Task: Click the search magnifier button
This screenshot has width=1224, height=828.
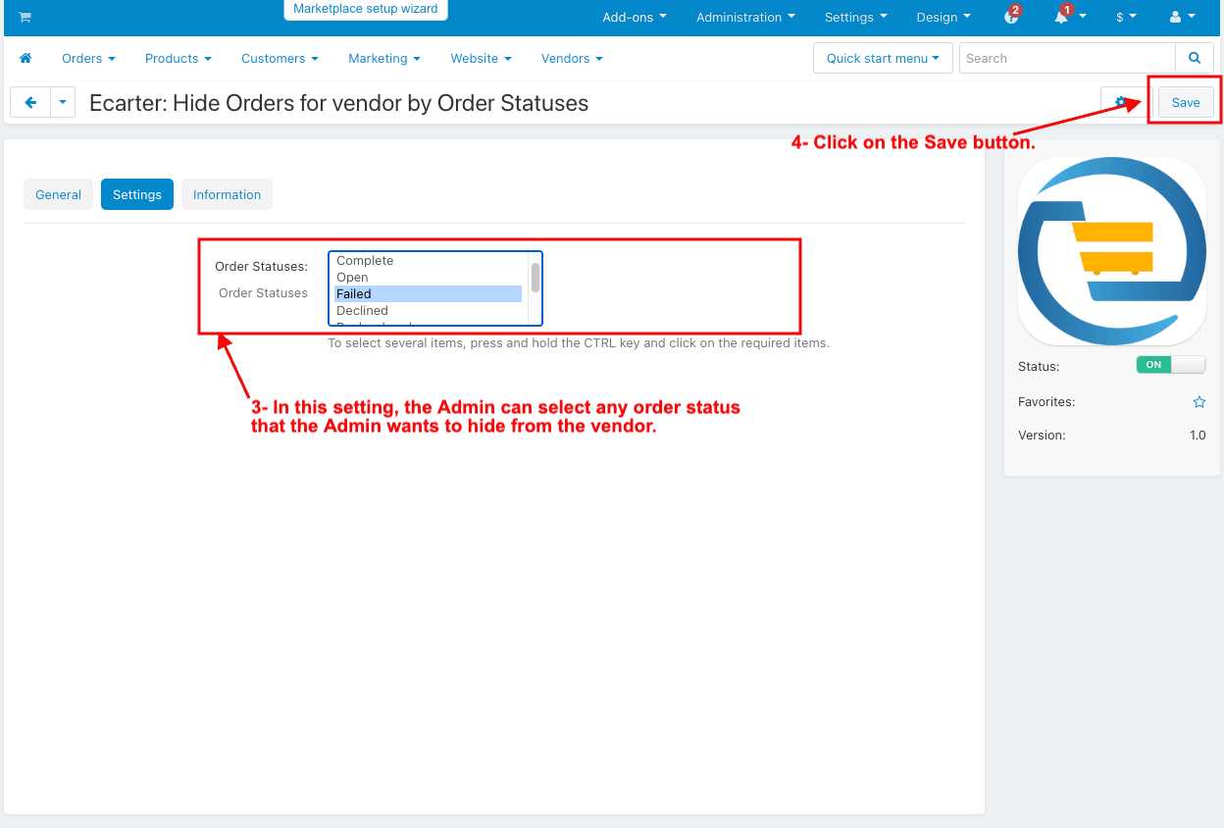Action: click(x=1194, y=58)
